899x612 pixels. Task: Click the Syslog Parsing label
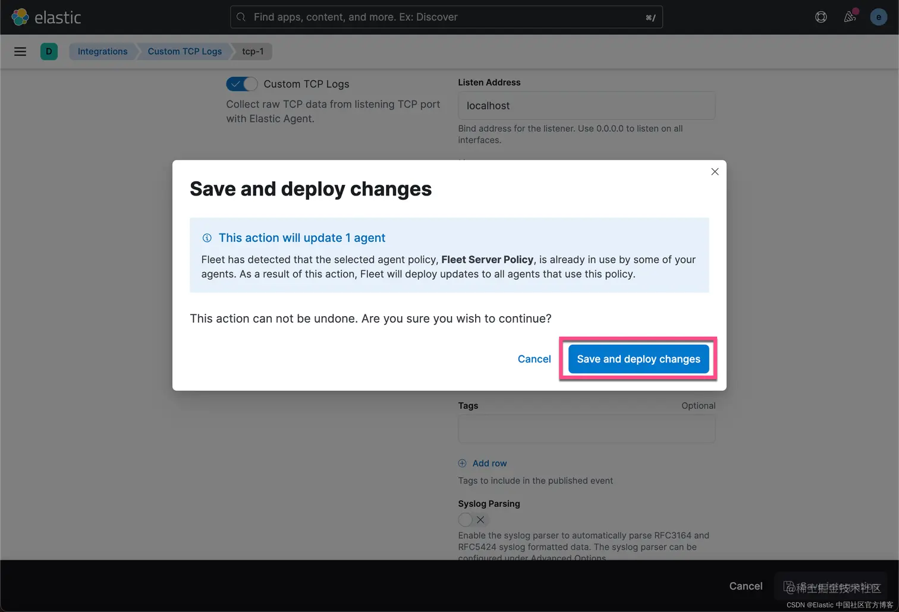[489, 504]
